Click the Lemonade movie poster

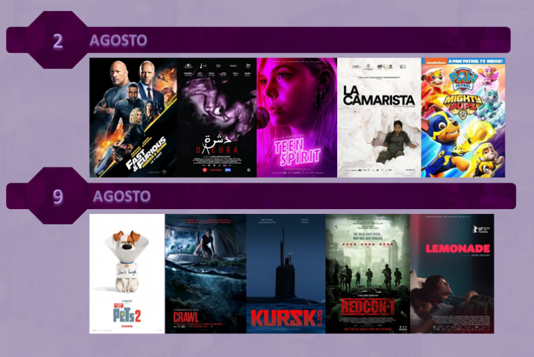tap(452, 274)
